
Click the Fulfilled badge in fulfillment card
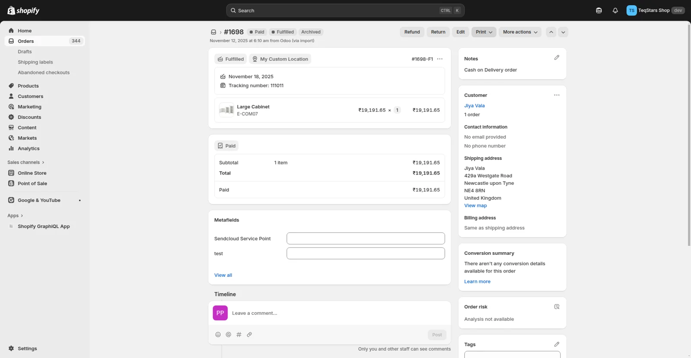pos(231,59)
